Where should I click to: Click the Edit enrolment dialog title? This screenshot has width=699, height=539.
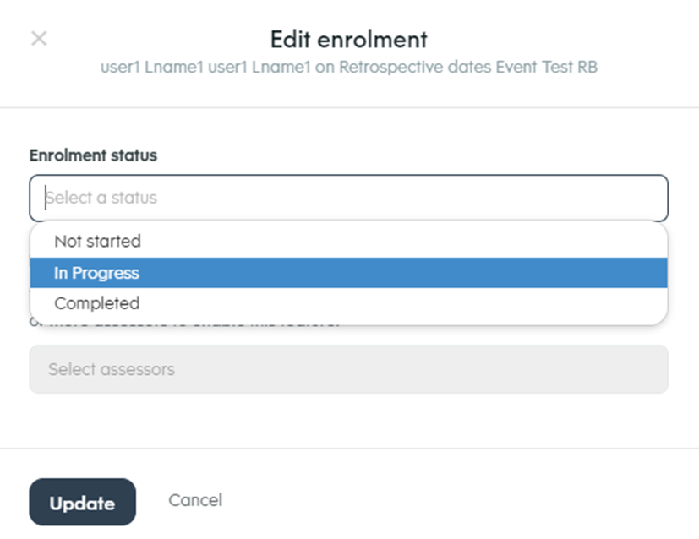coord(348,40)
